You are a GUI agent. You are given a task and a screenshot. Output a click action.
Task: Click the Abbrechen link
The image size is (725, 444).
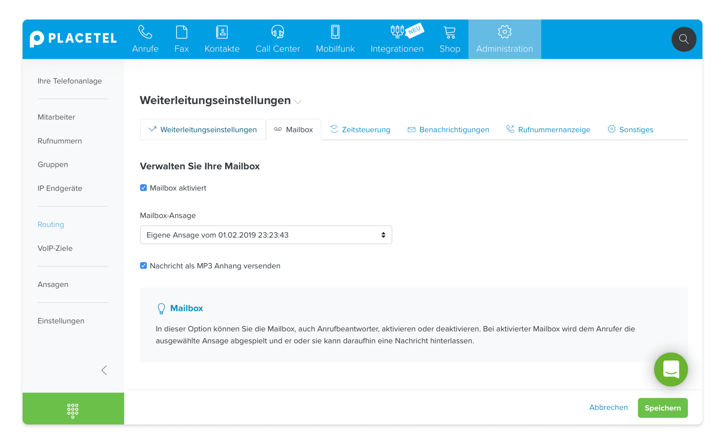coord(608,407)
